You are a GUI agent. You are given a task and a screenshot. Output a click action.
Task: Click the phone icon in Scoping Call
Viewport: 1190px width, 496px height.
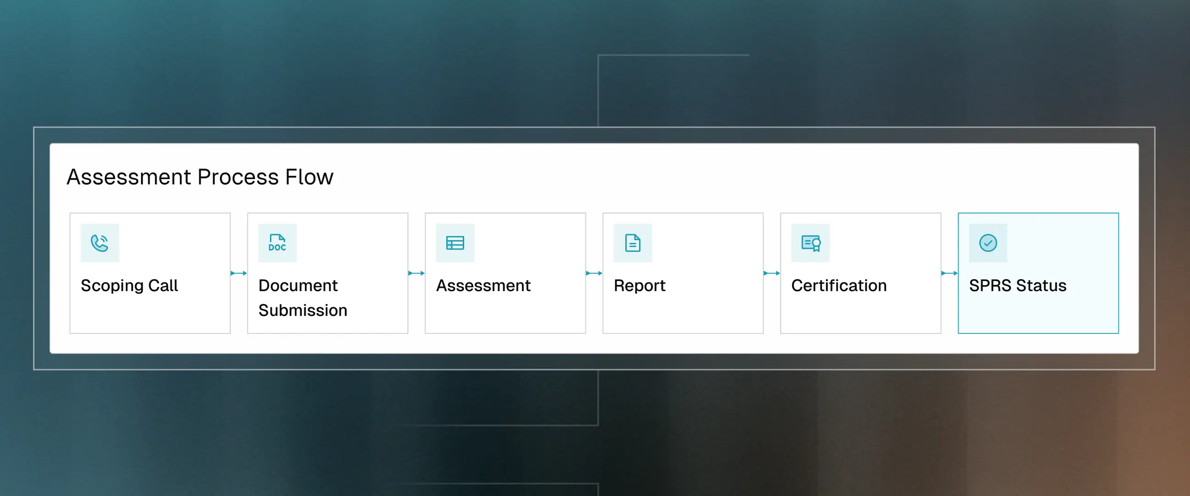click(100, 243)
